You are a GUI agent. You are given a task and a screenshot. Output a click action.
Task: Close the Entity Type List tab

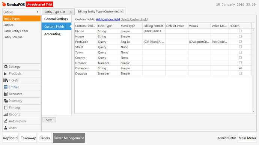[71, 12]
